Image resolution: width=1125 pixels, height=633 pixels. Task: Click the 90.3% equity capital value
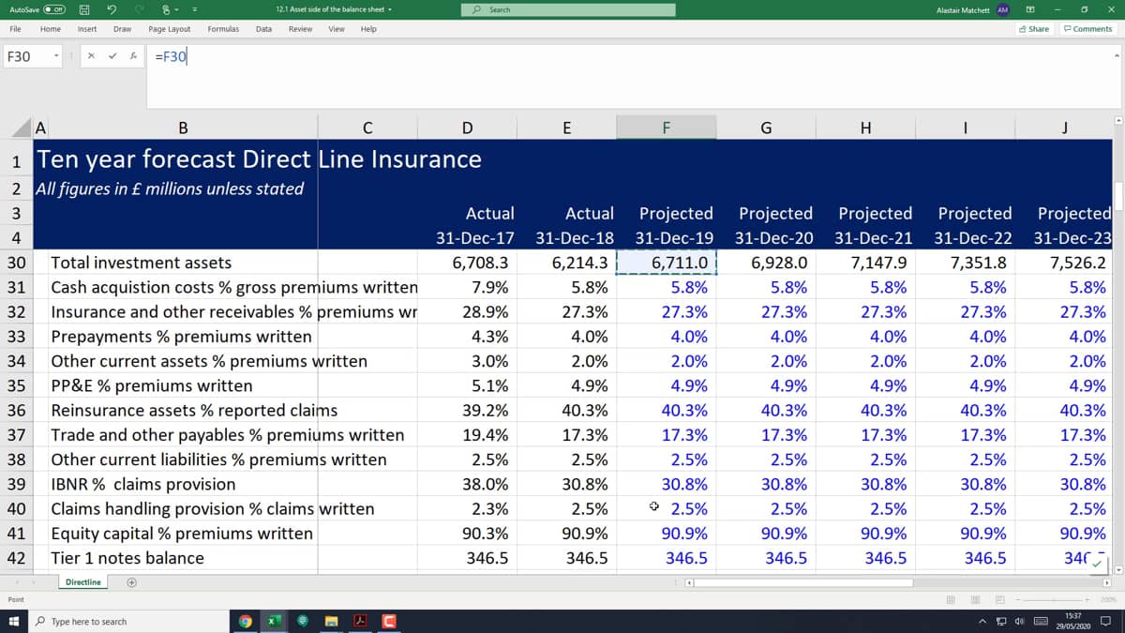click(x=467, y=534)
